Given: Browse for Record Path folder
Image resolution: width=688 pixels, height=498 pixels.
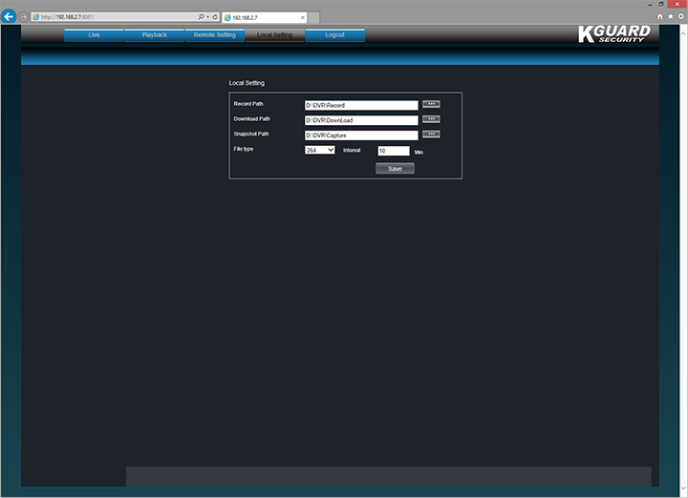Looking at the screenshot, I should point(431,105).
